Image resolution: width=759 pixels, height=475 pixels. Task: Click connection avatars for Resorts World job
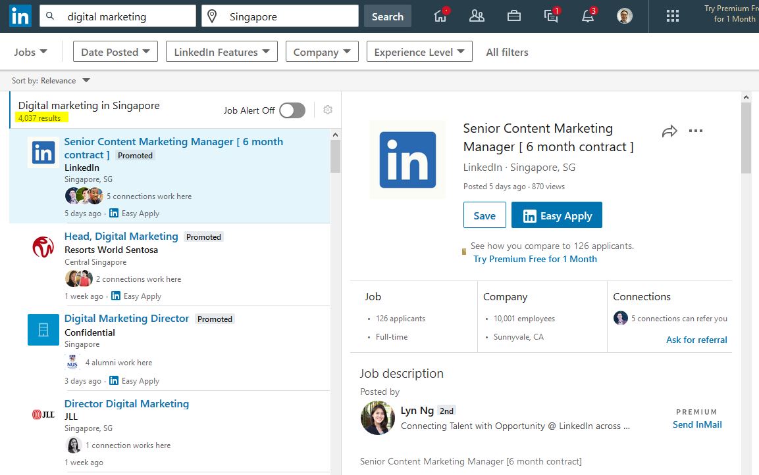(79, 279)
